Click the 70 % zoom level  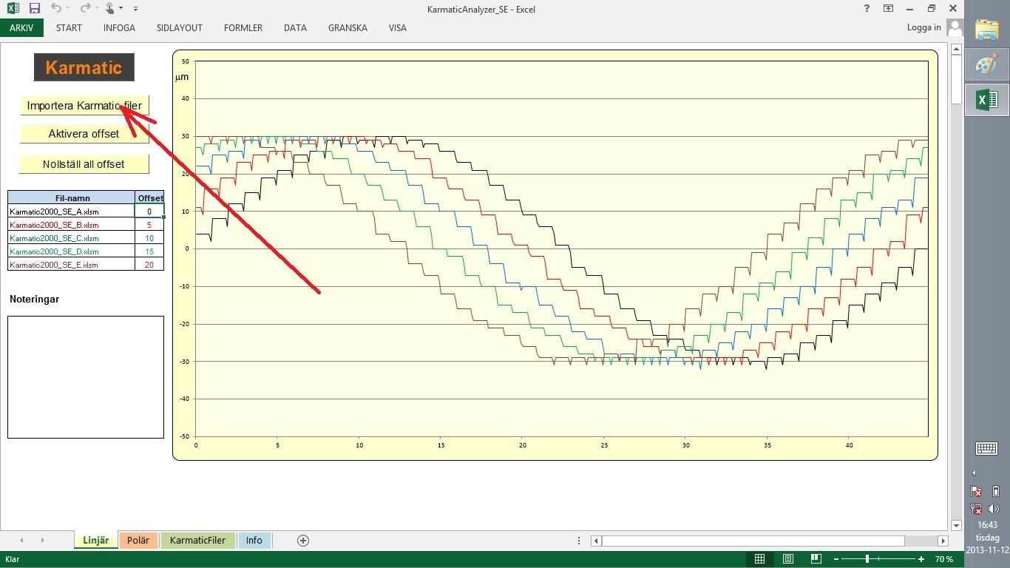click(943, 559)
